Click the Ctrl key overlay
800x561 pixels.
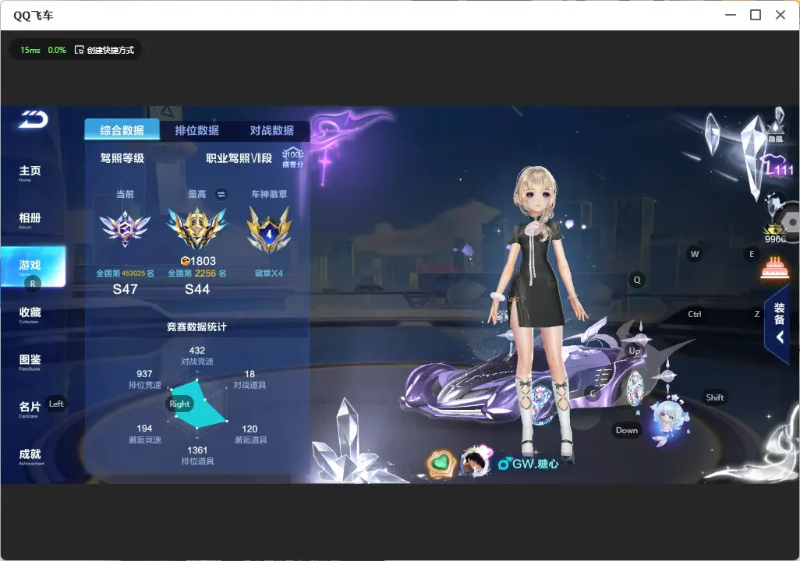(695, 314)
